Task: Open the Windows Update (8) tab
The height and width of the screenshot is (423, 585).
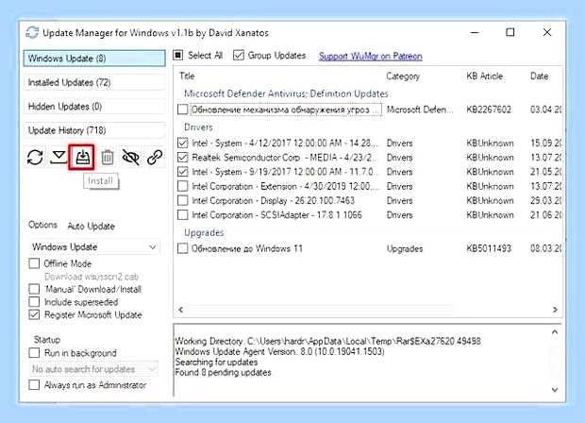Action: click(94, 59)
